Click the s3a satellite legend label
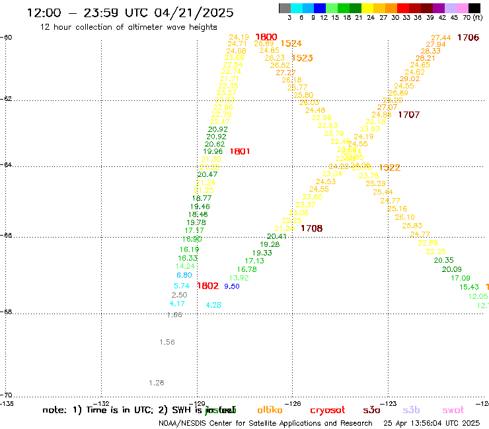 pyautogui.click(x=371, y=411)
